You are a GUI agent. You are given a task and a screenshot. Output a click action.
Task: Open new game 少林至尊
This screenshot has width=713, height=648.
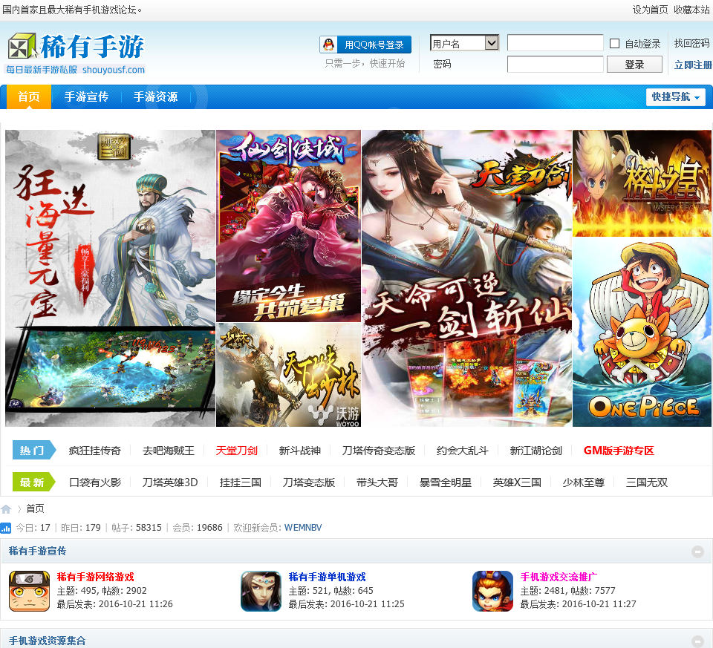coord(584,482)
